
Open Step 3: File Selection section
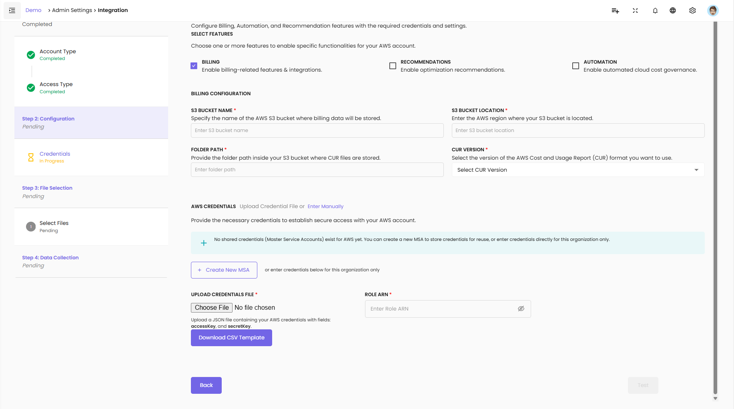click(47, 188)
